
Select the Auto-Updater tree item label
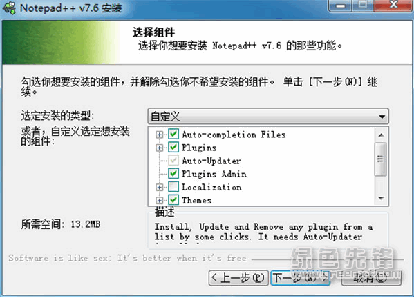pyautogui.click(x=211, y=161)
